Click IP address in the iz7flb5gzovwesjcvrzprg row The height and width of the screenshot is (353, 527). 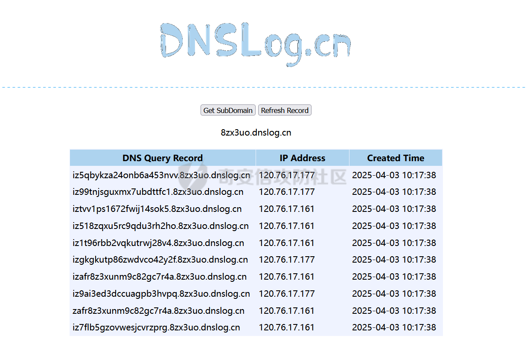(x=287, y=328)
